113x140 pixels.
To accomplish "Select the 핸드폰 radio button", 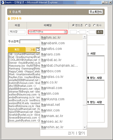I will pyautogui.click(x=73, y=25).
